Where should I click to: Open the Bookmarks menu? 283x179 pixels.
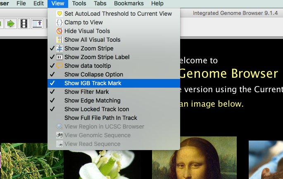click(x=128, y=3)
